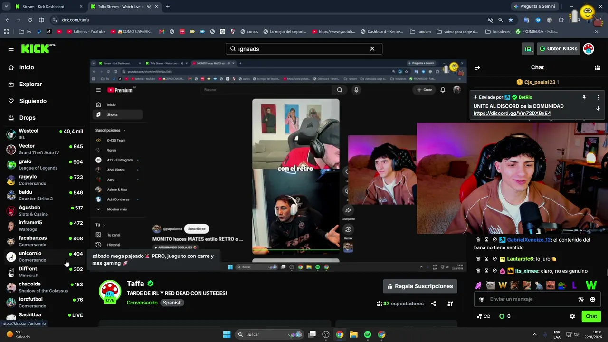This screenshot has width=608, height=342.
Task: Click Regala Suscripciones button
Action: tap(420, 286)
